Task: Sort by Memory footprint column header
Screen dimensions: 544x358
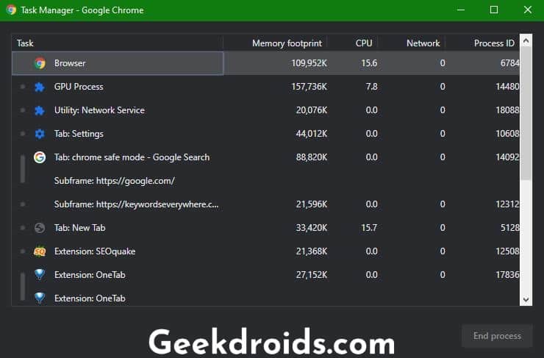Action: coord(276,43)
